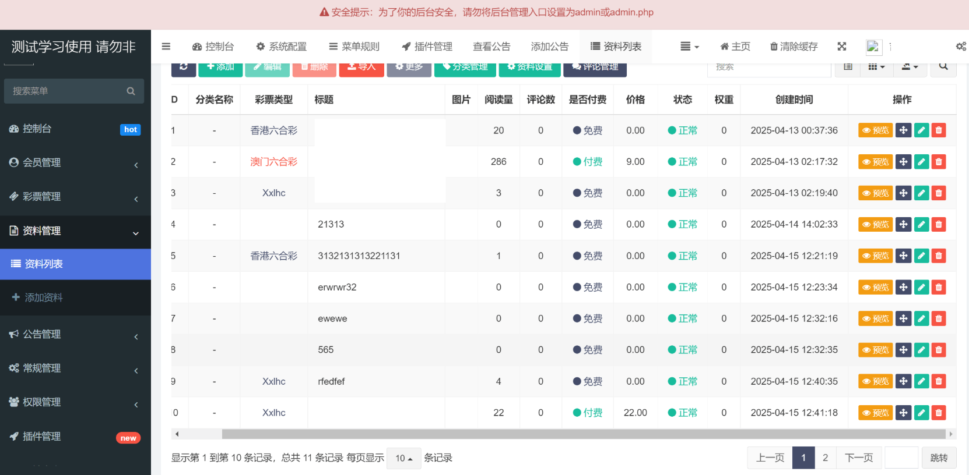Screen dimensions: 969x475
Task: Expand the 会员管理 sidebar menu
Action: (x=75, y=163)
